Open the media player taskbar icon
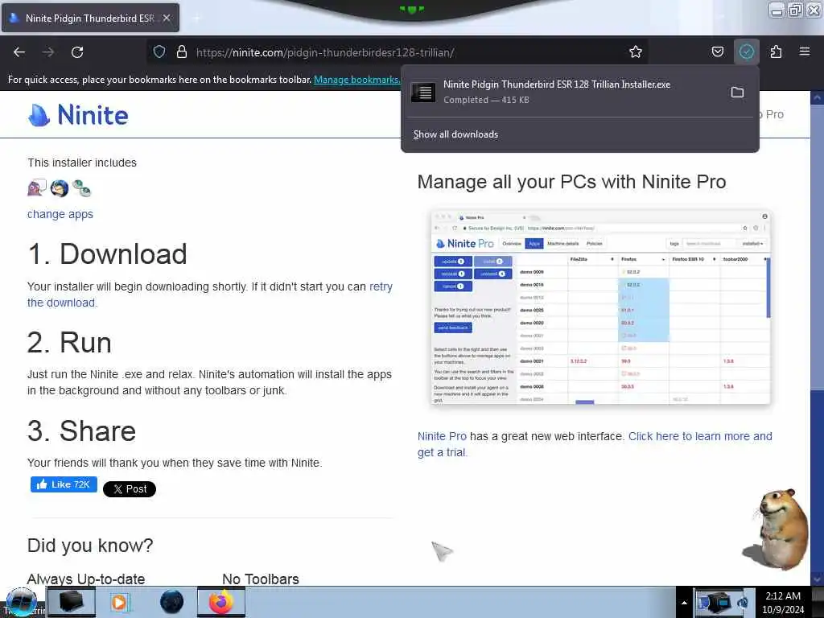 (x=119, y=602)
